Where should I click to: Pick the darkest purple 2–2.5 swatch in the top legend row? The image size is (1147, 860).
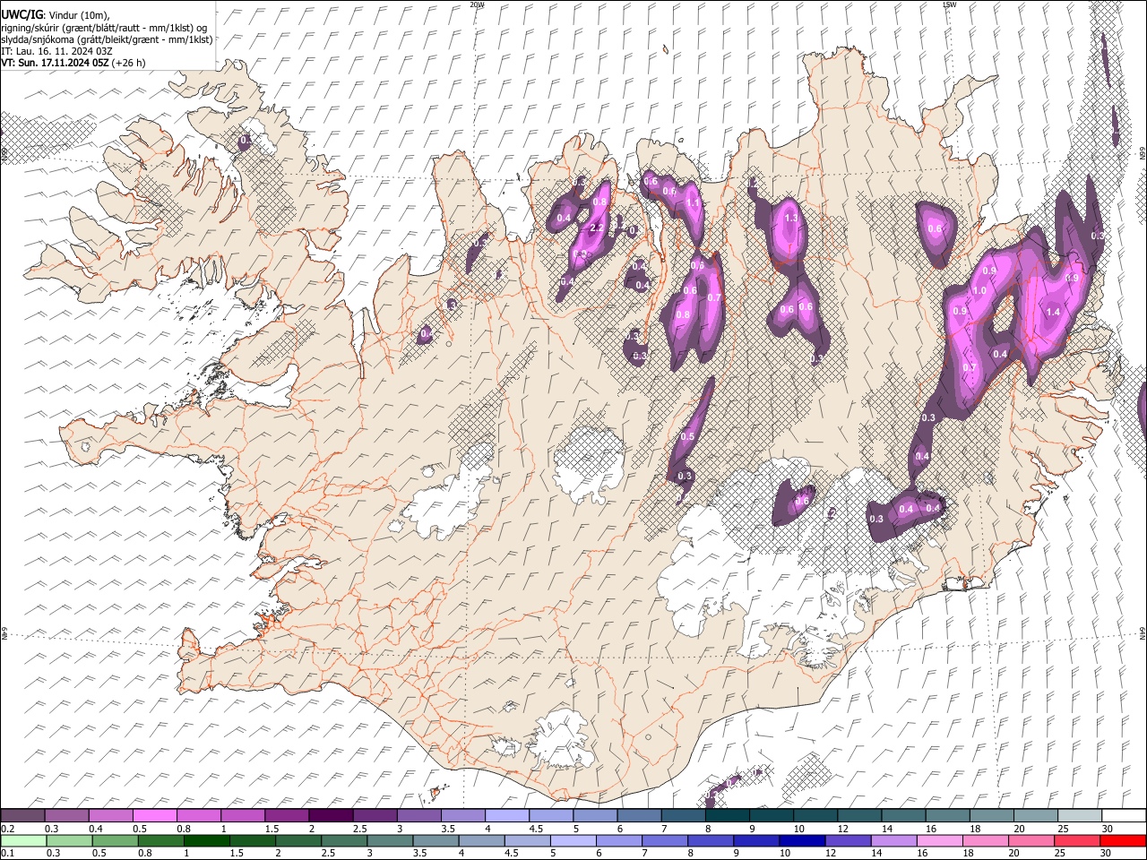click(330, 816)
